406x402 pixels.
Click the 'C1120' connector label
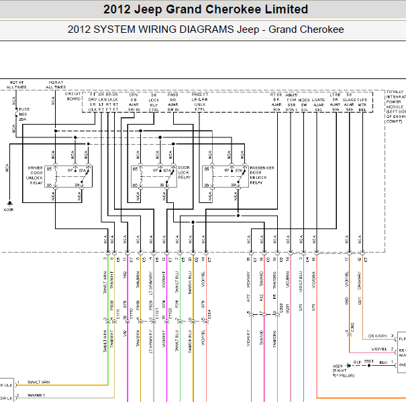tap(170, 314)
